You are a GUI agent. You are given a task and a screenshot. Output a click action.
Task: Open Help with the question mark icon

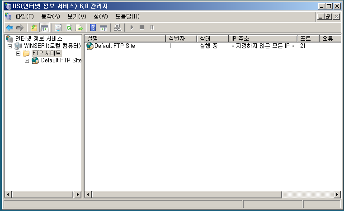93,28
